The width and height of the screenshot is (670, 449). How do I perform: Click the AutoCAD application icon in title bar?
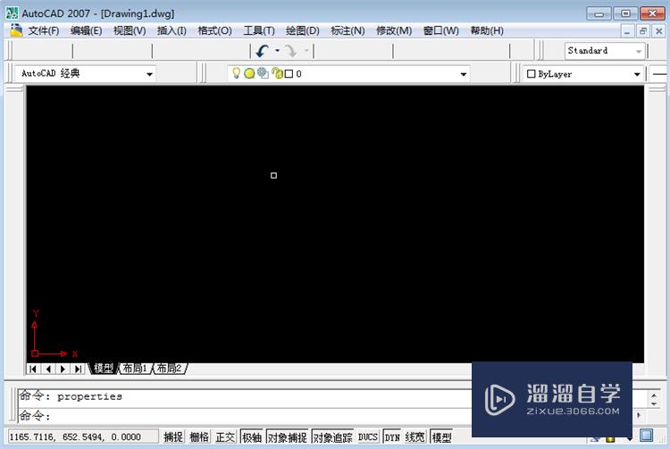click(x=12, y=12)
